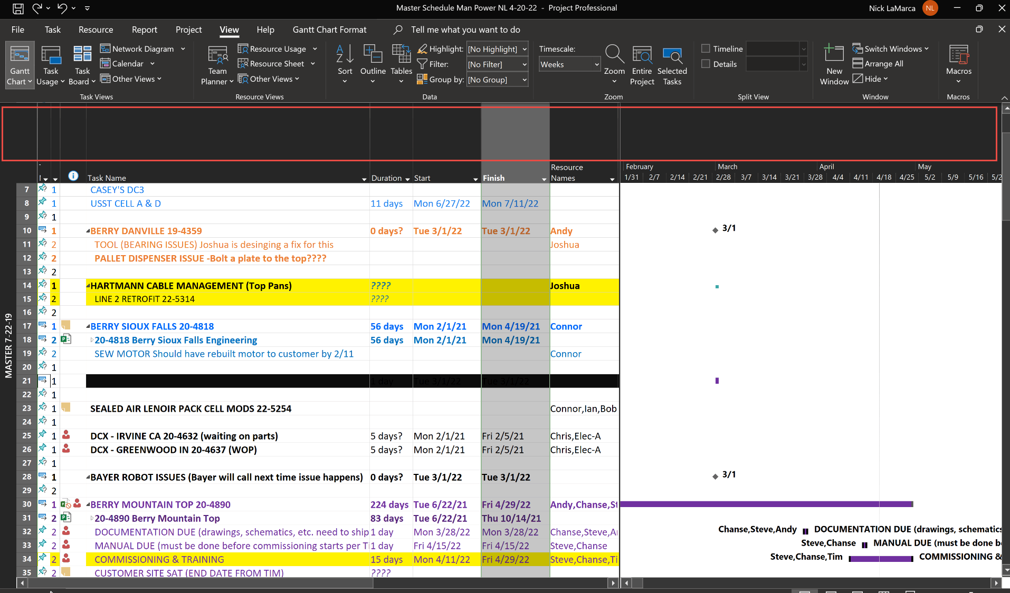Viewport: 1010px width, 593px height.
Task: Click the BERRY MOUNTAIN TOP purple Gantt bar
Action: point(766,504)
